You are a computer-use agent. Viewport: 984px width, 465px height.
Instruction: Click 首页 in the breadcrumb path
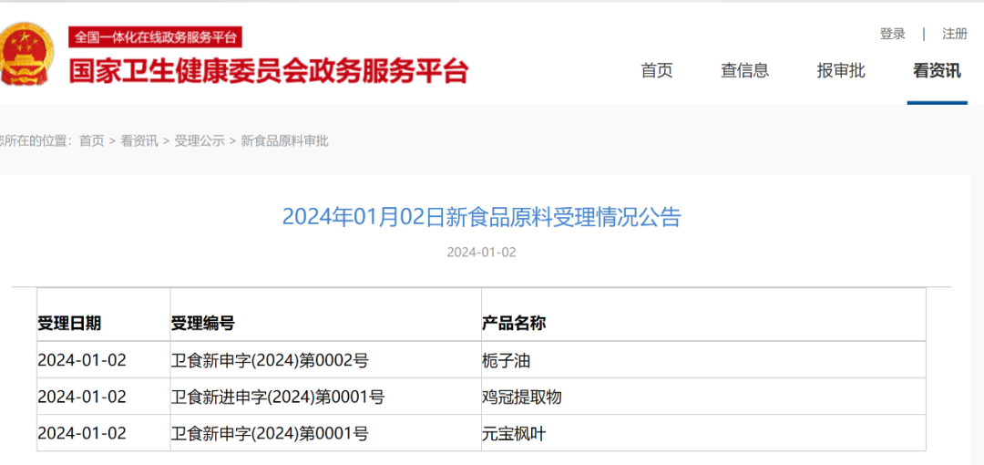point(91,140)
